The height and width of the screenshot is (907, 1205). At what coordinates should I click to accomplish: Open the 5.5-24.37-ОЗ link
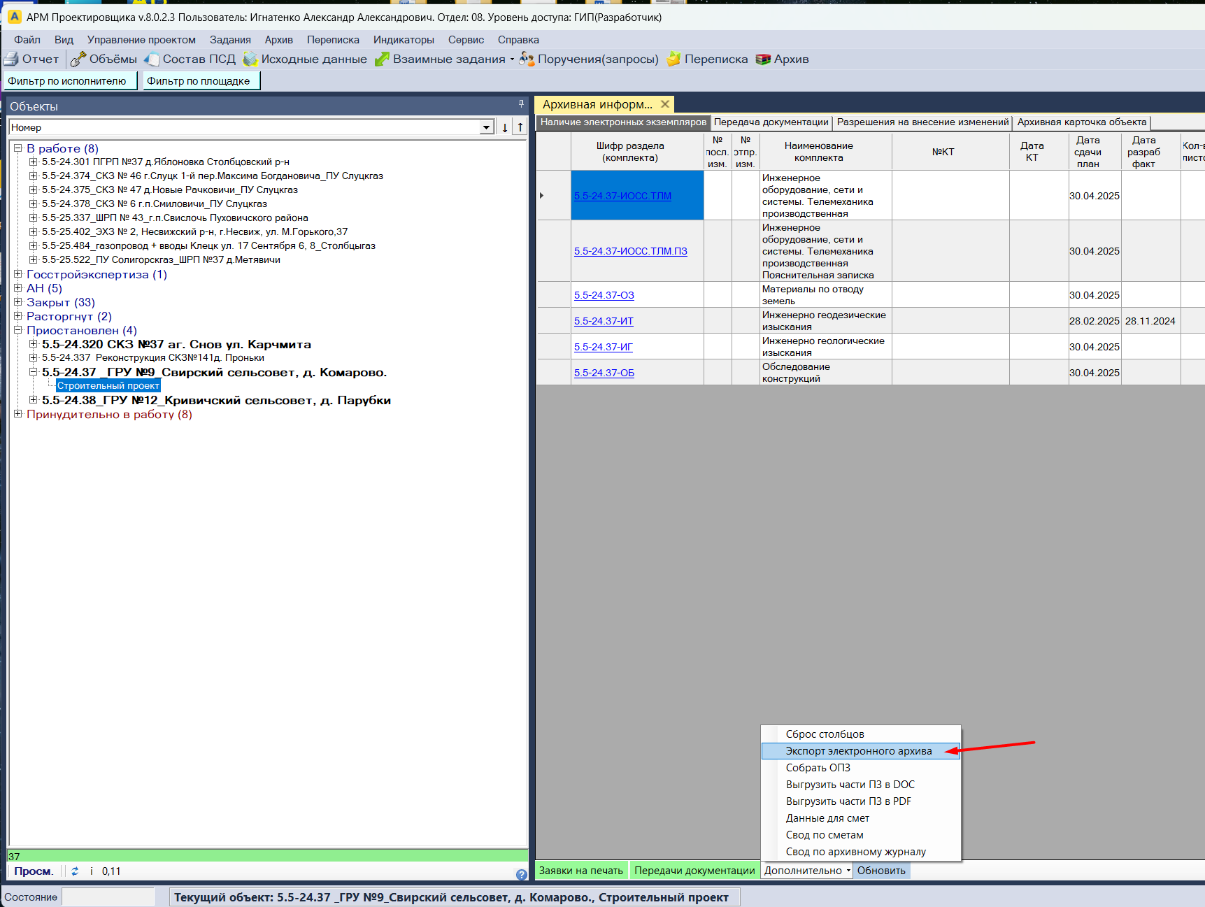click(604, 295)
